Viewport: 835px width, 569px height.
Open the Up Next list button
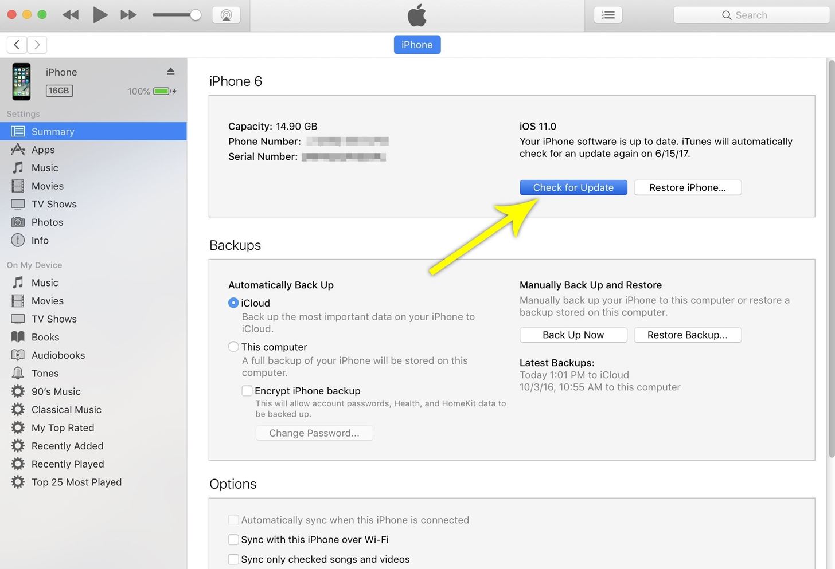pyautogui.click(x=608, y=15)
